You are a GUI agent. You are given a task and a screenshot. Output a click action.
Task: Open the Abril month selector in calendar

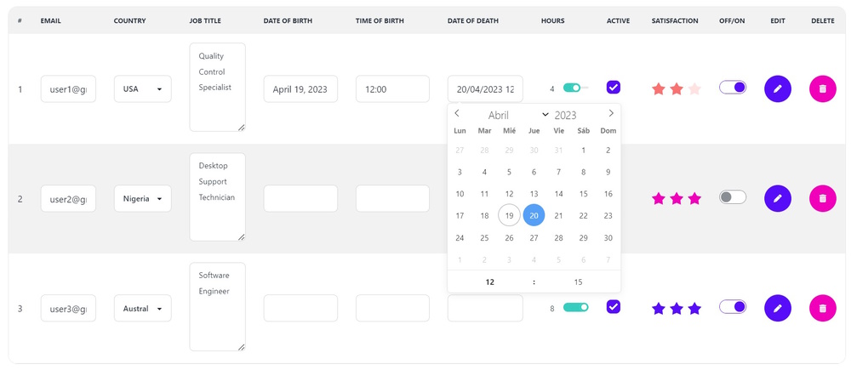coord(517,115)
